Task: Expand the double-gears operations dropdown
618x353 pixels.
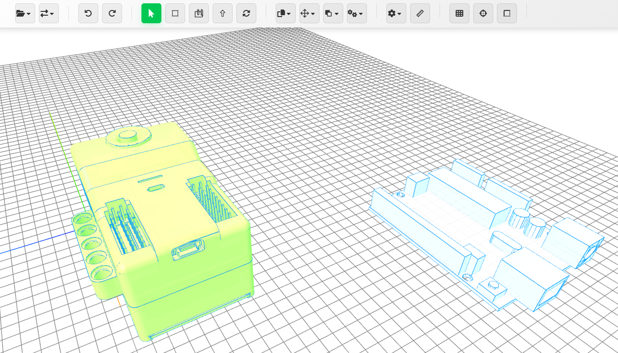Action: [x=356, y=13]
